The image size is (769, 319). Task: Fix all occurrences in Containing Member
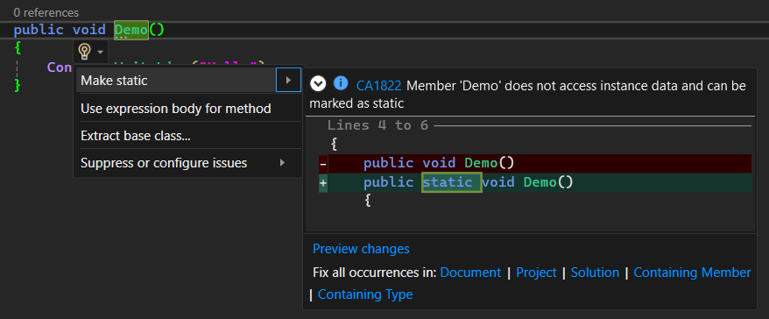click(692, 273)
